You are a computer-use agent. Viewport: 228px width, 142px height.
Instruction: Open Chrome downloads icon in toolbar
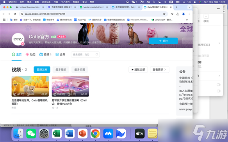click(x=178, y=14)
